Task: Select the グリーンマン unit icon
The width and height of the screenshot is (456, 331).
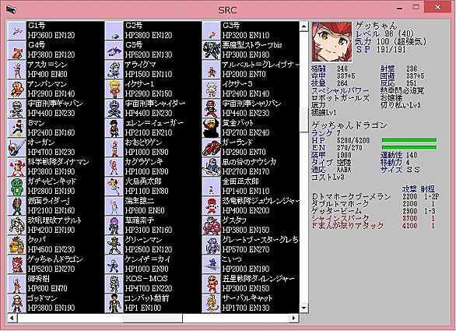Action: 114,245
